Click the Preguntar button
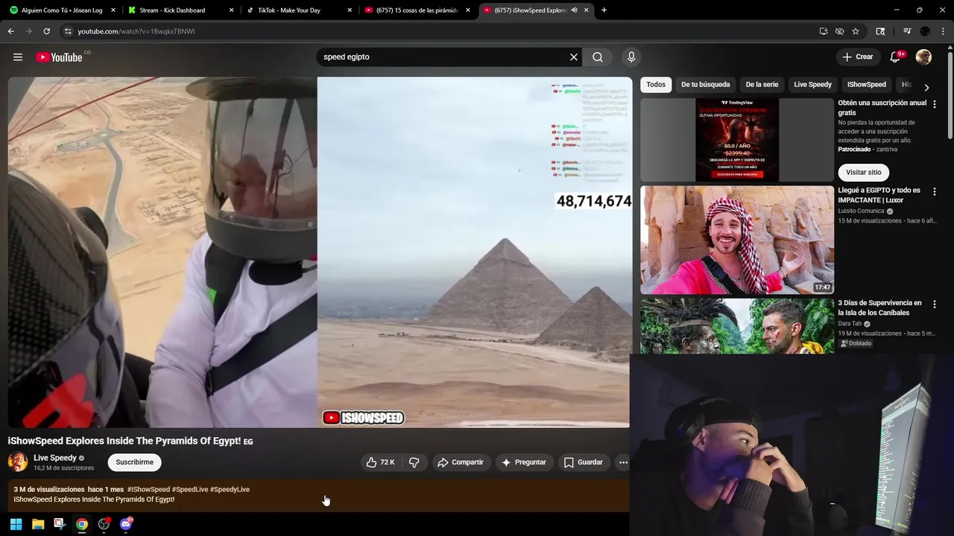Viewport: 954px width, 536px height. (x=524, y=462)
